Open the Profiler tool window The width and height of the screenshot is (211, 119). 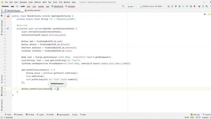[50, 115]
